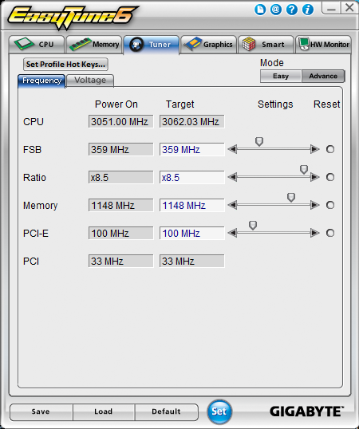Image resolution: width=359 pixels, height=429 pixels.
Task: Switch to the Voltage sub-tab
Action: point(90,81)
